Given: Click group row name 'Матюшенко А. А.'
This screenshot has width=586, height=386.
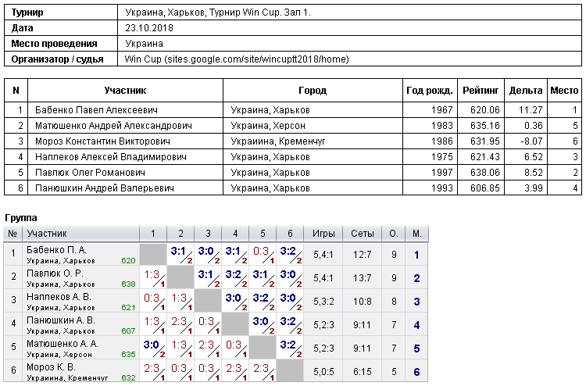Looking at the screenshot, I should [x=63, y=344].
